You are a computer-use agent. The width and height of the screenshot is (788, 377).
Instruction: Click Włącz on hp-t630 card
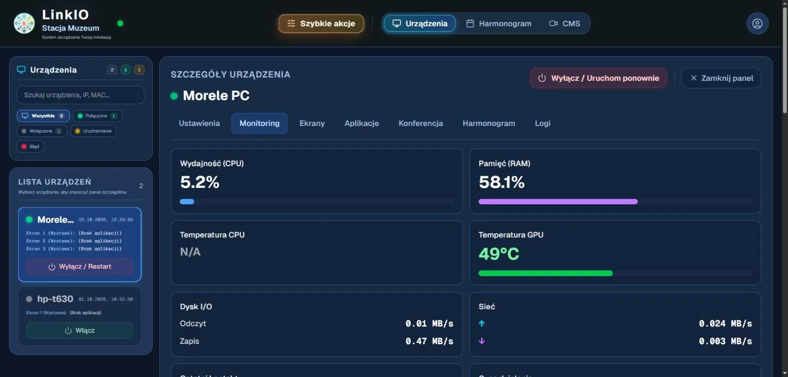point(80,330)
